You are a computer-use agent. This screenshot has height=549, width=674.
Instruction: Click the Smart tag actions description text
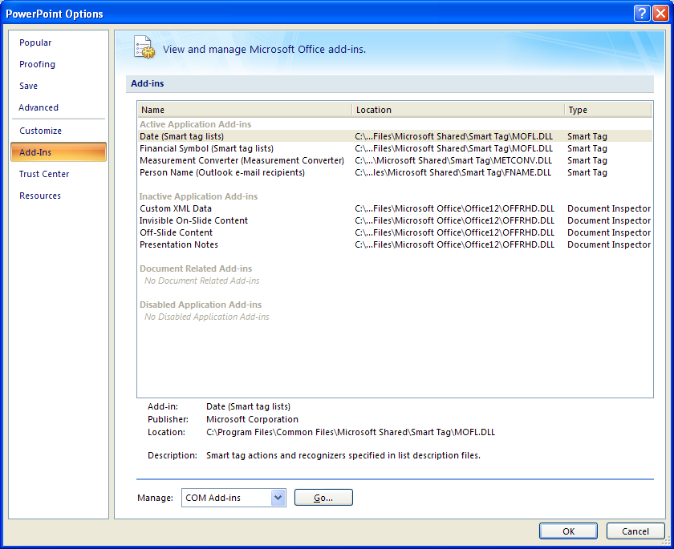(343, 455)
